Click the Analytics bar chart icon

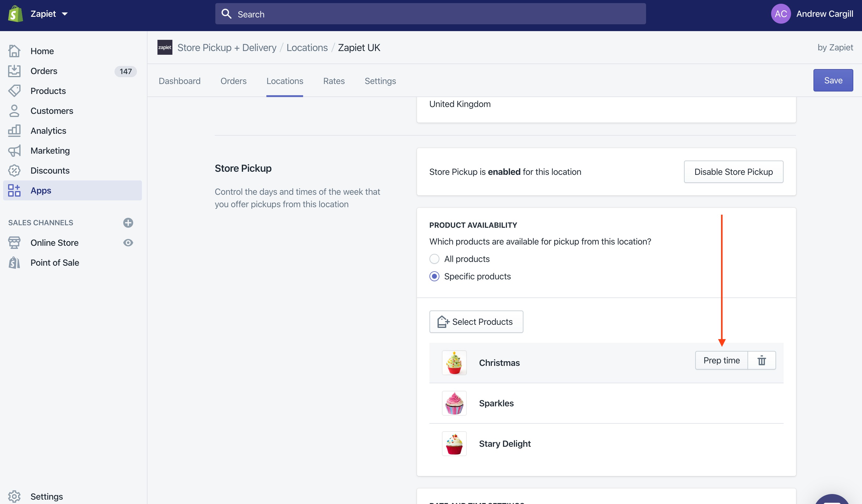pos(14,131)
